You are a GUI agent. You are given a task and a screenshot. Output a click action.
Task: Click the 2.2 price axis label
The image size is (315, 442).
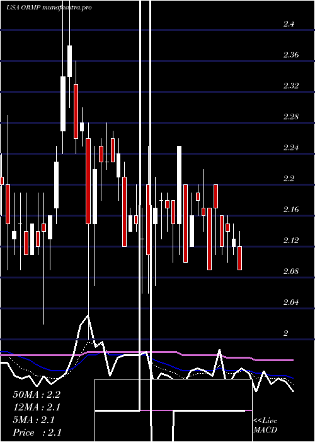289,179
